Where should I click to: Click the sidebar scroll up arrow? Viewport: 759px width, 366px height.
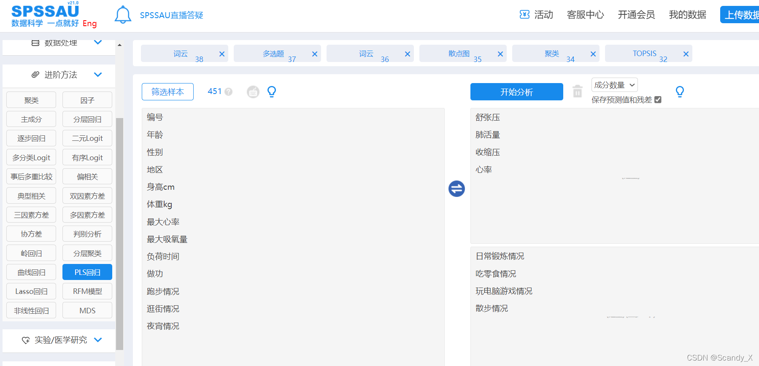[119, 45]
